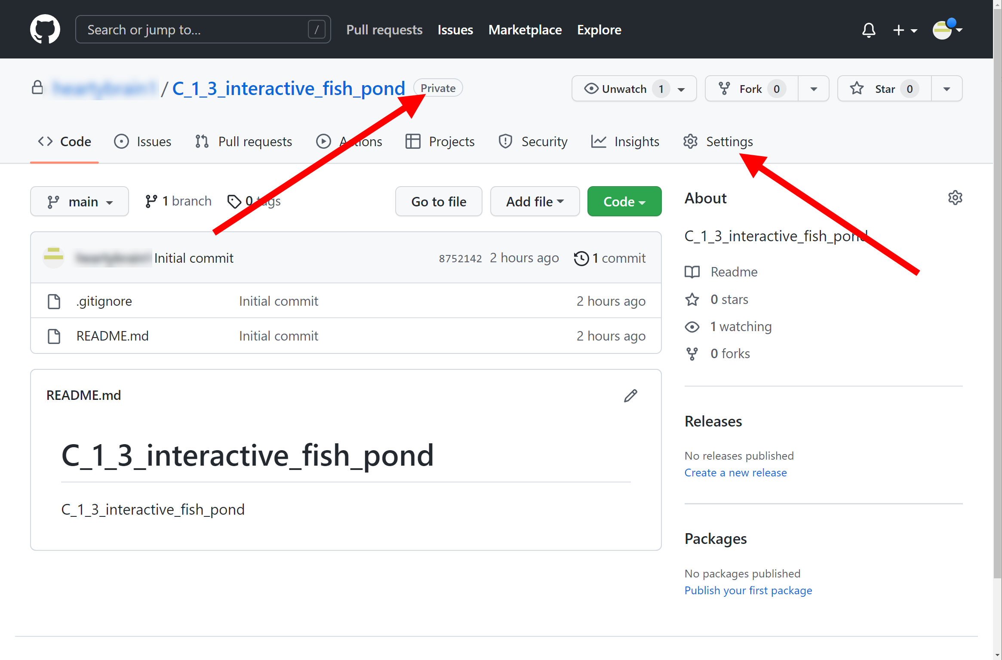Open the plus create-new menu
Image resolution: width=1002 pixels, height=660 pixels.
tap(904, 30)
